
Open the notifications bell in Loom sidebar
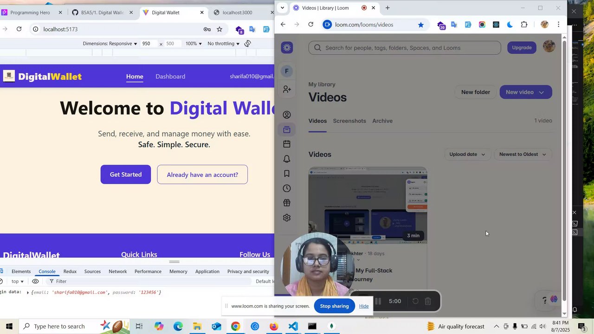[x=287, y=159]
